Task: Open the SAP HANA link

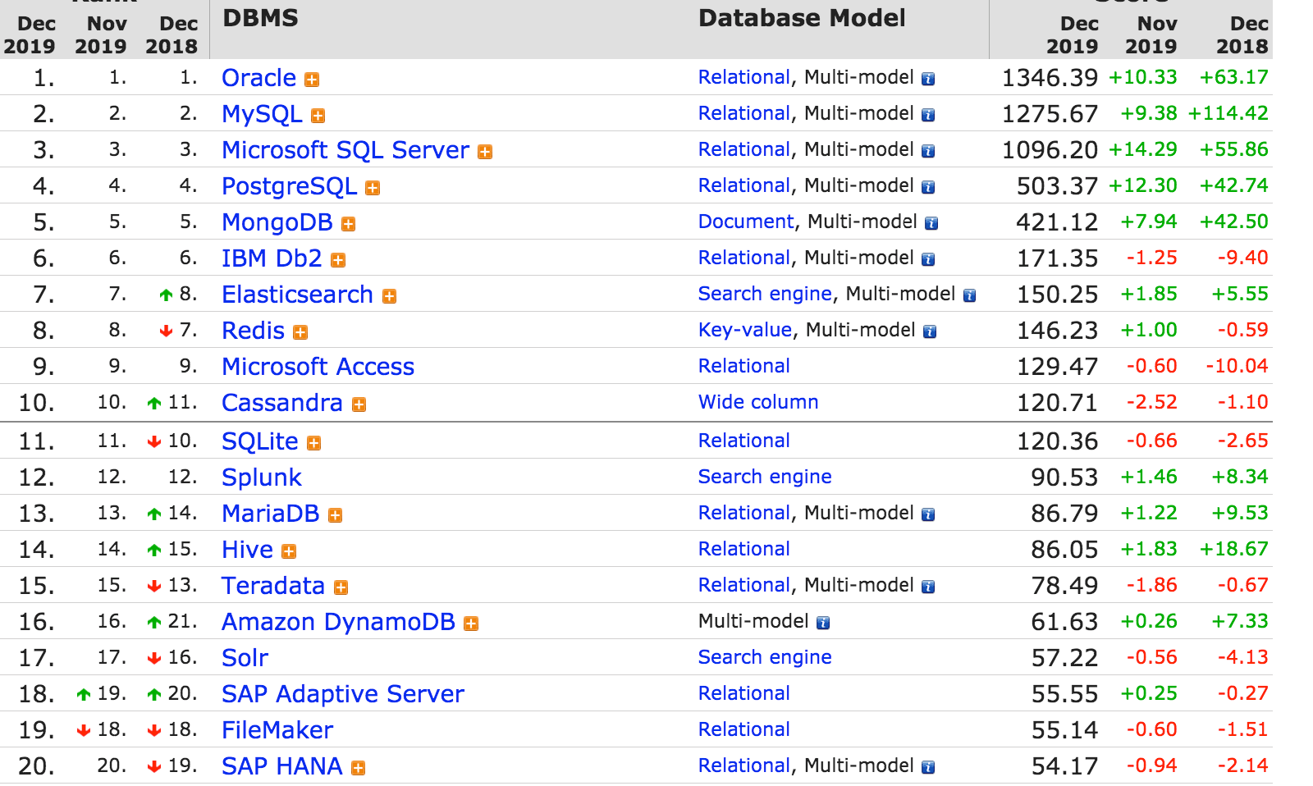Action: click(281, 766)
